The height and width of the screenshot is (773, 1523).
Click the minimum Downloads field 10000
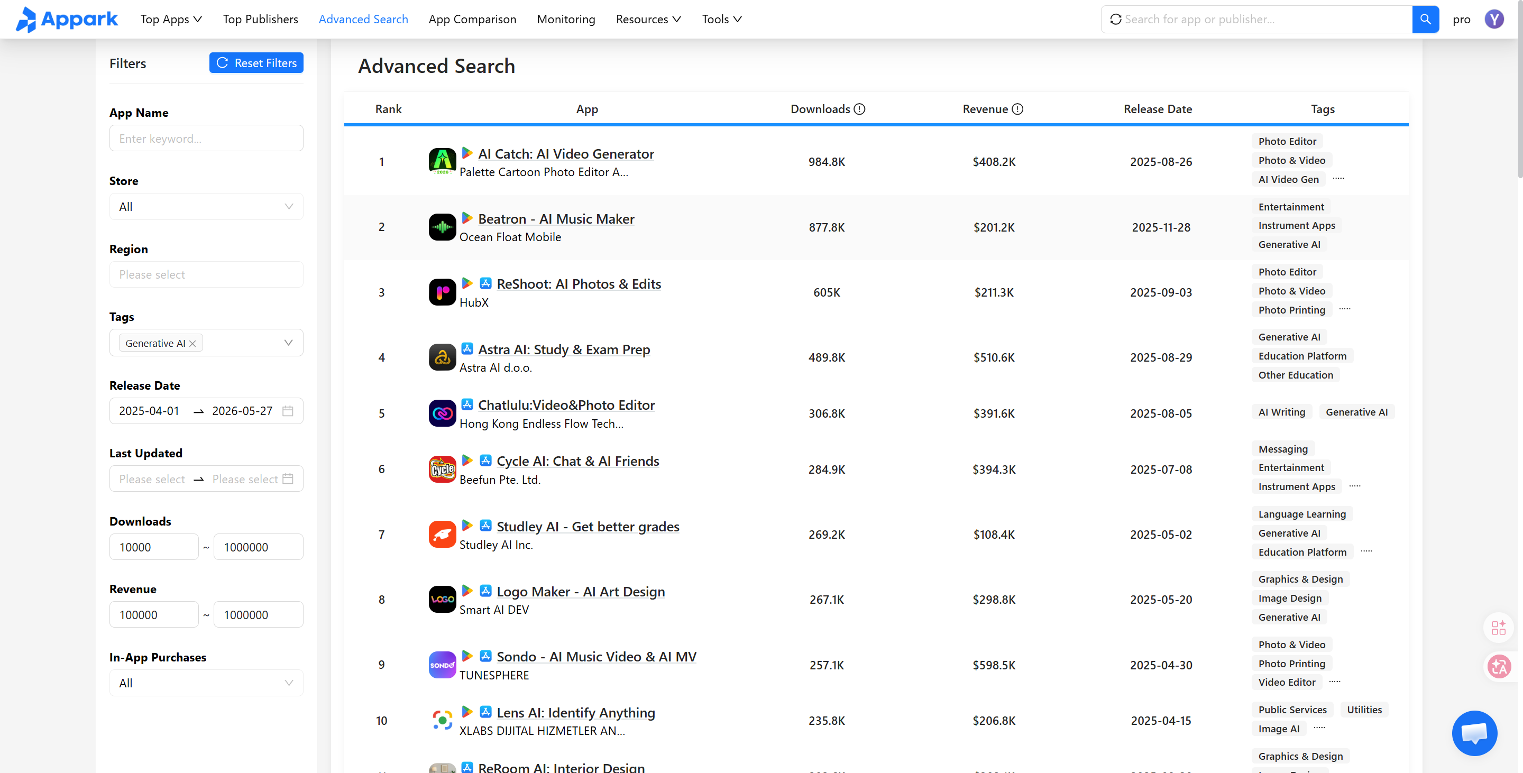click(x=154, y=547)
